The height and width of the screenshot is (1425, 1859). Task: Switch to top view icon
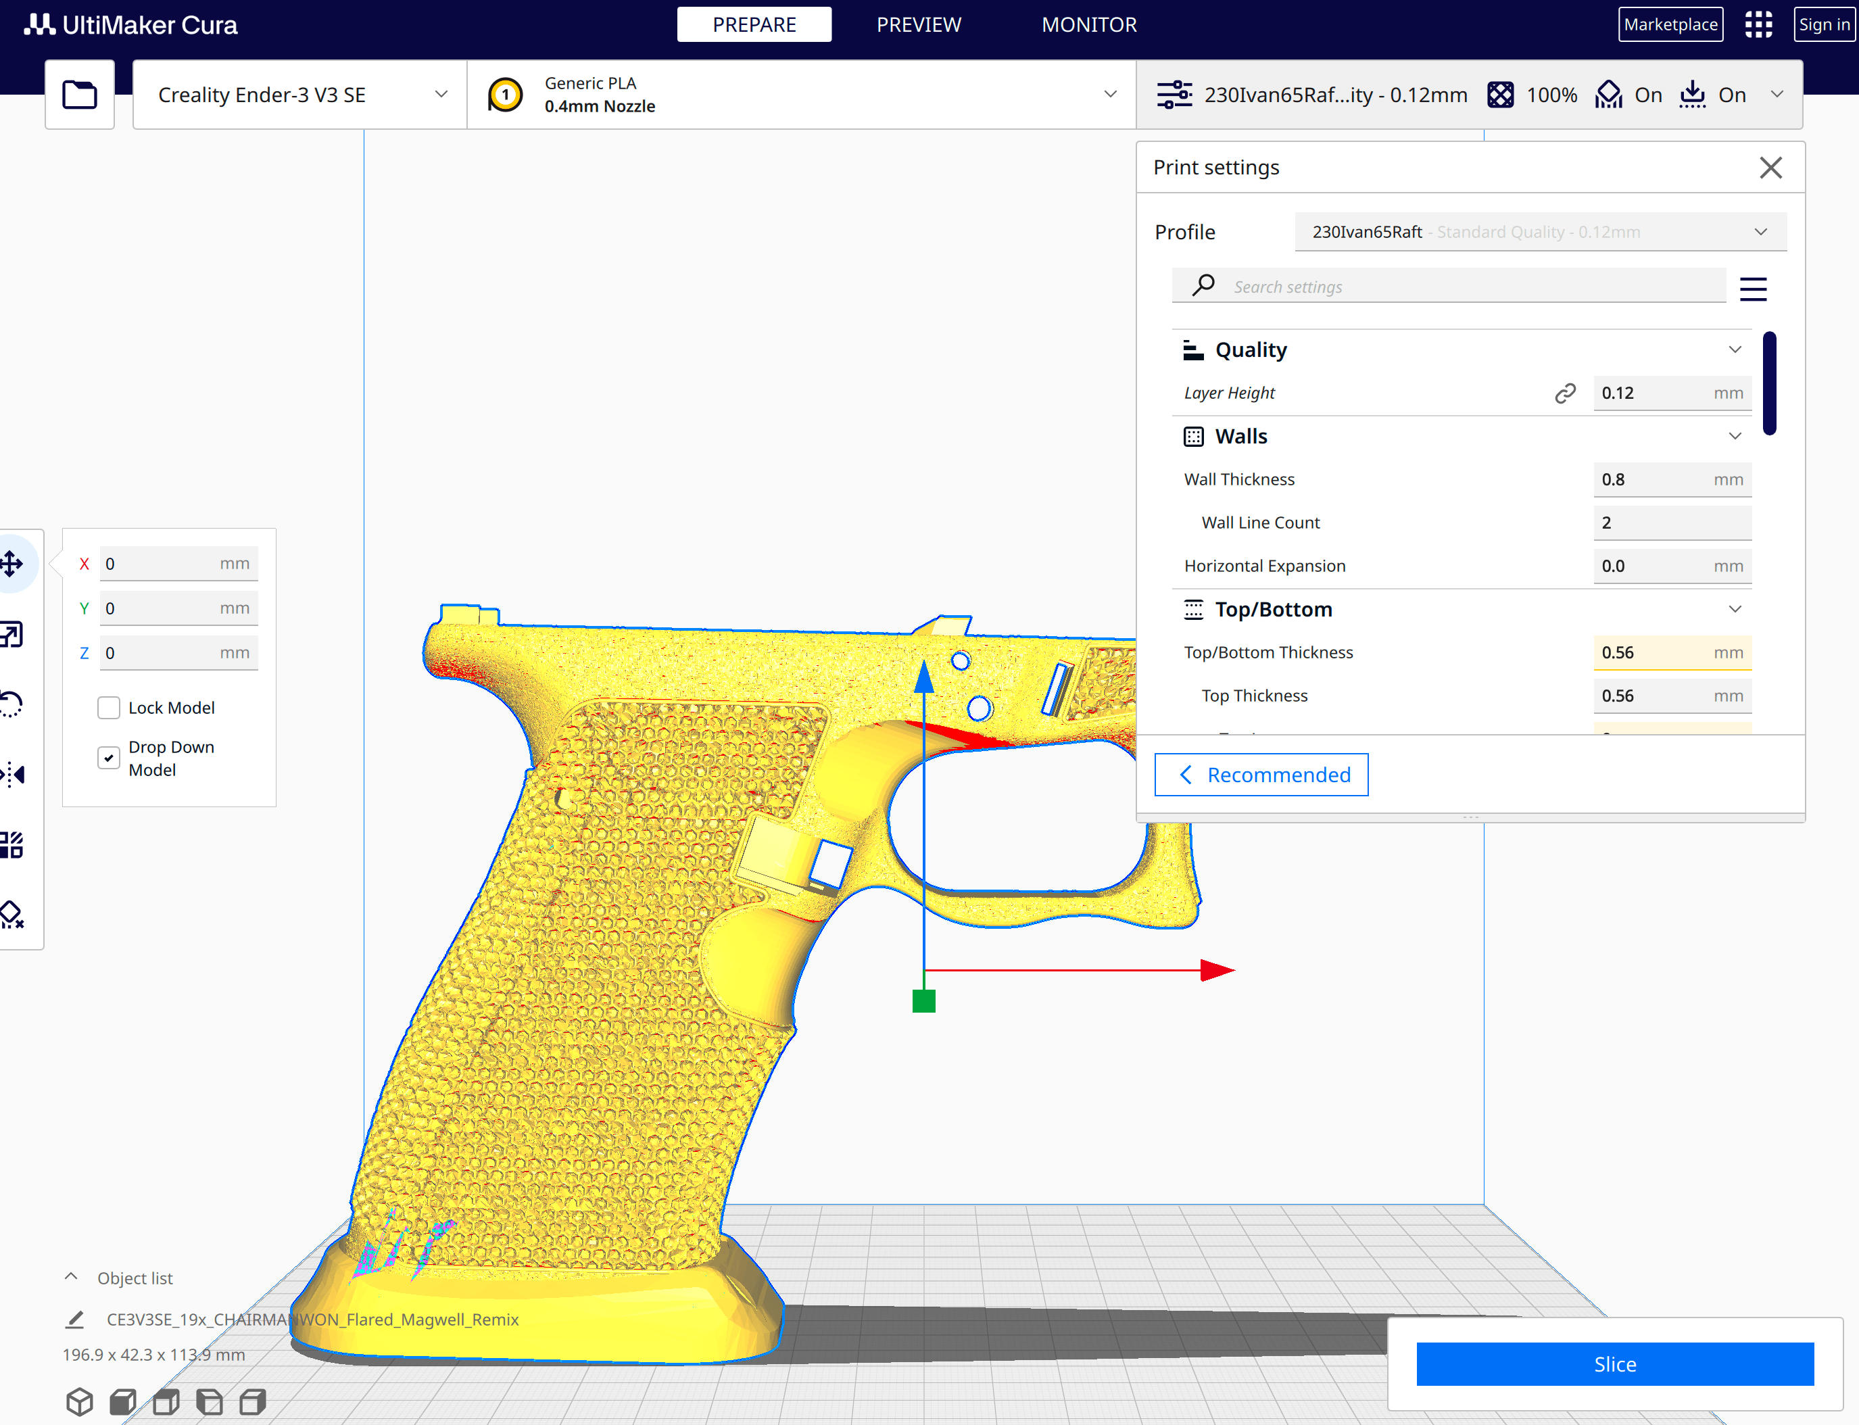point(166,1401)
